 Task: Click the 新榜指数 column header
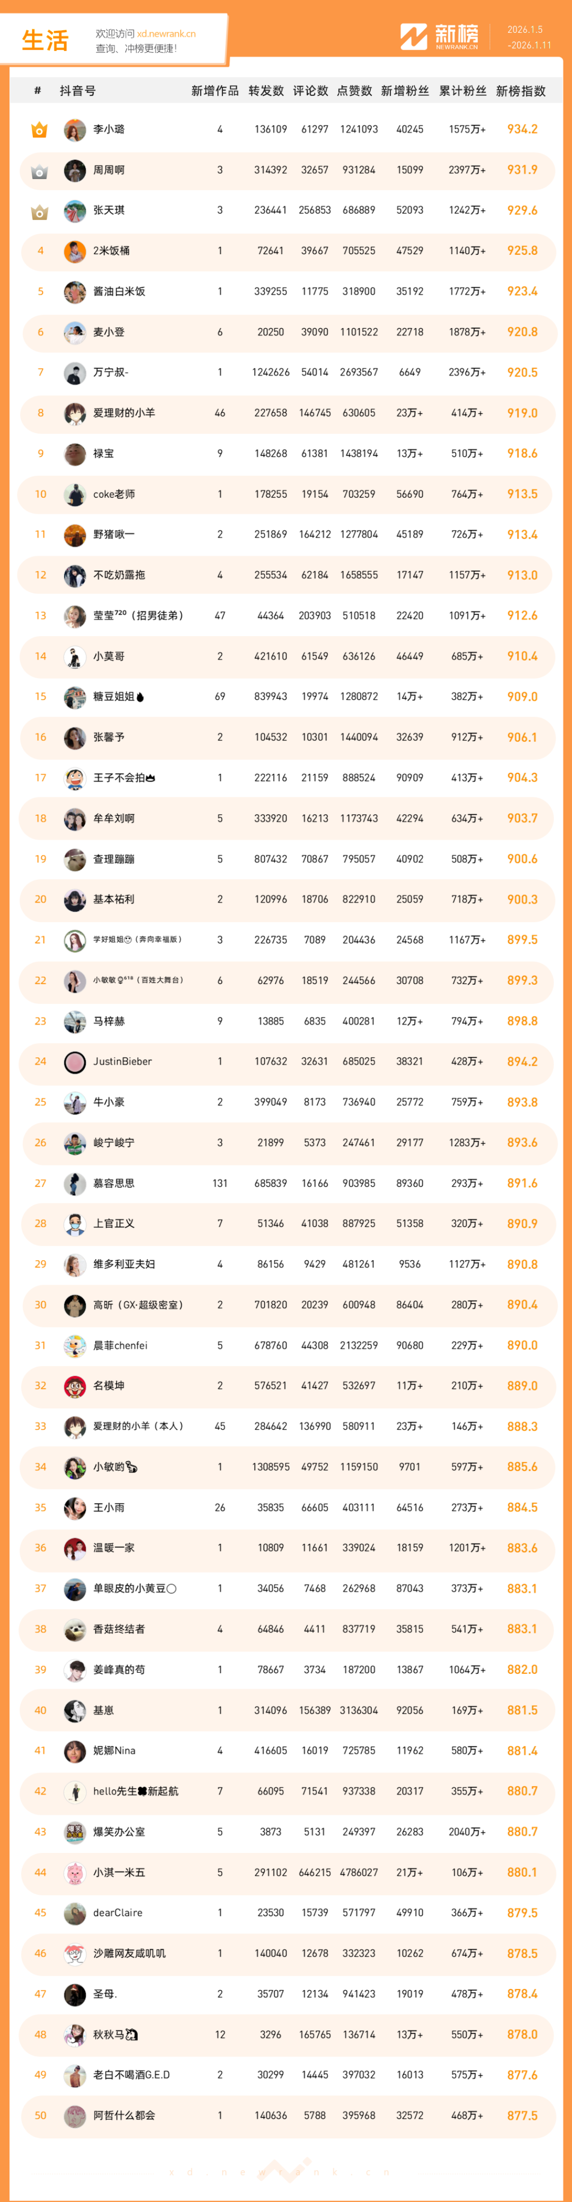click(x=520, y=91)
